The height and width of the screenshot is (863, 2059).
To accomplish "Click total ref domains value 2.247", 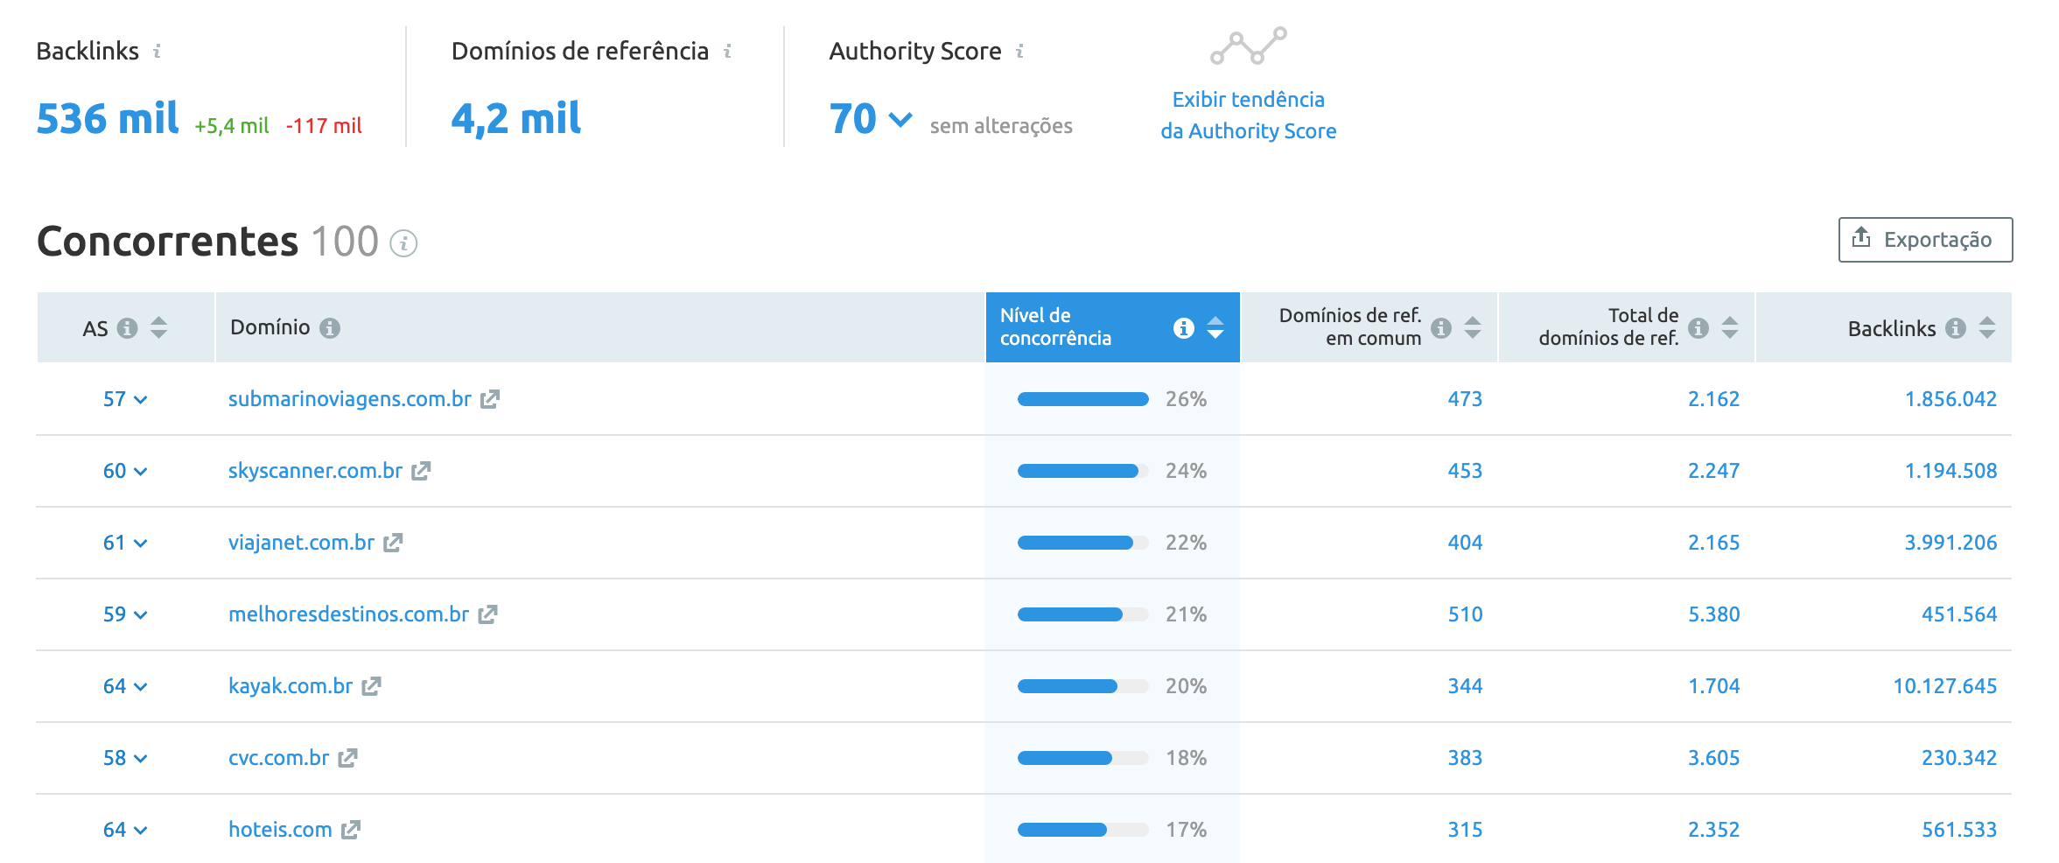I will (1713, 471).
